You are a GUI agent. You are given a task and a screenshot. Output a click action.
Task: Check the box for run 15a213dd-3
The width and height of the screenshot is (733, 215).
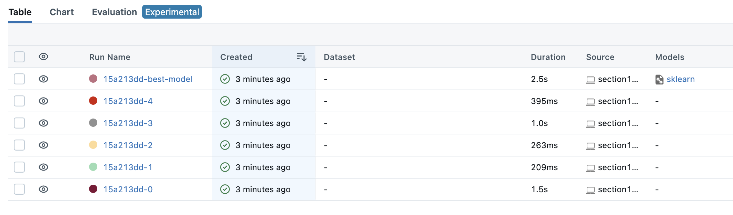pyautogui.click(x=19, y=123)
